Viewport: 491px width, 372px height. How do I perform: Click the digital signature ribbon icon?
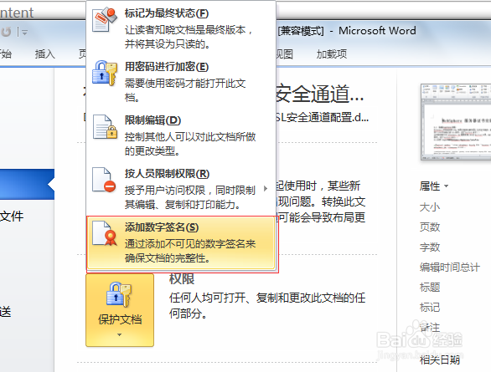point(105,233)
